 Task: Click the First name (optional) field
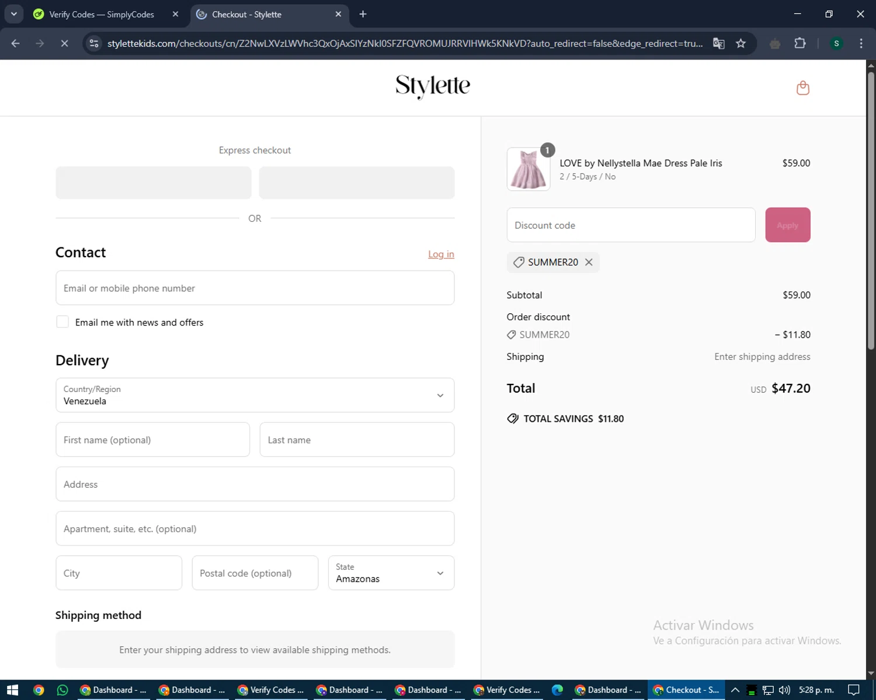[x=153, y=440]
